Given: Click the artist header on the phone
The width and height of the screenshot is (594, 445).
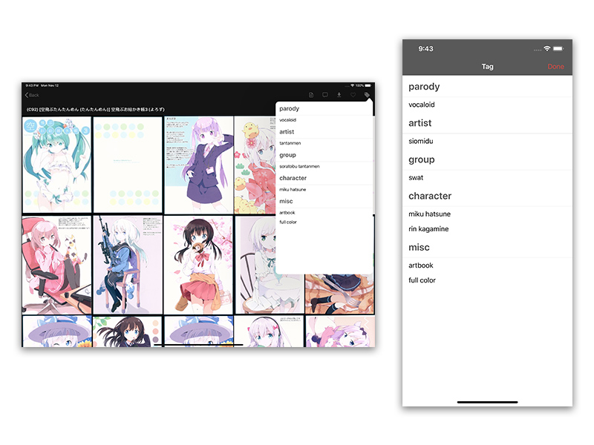Looking at the screenshot, I should [x=420, y=123].
